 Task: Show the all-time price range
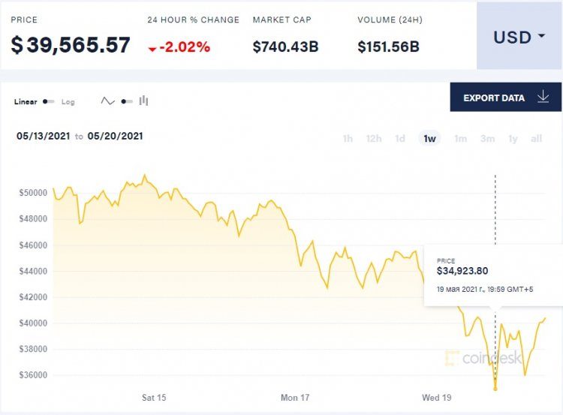pos(536,139)
